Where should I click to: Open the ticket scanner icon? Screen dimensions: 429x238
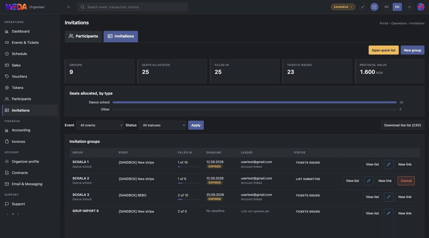click(x=374, y=7)
